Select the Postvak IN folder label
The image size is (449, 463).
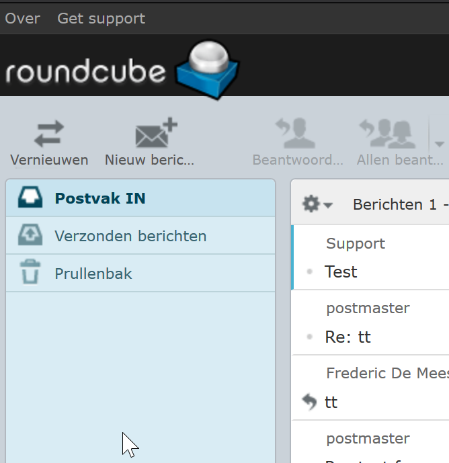[100, 198]
